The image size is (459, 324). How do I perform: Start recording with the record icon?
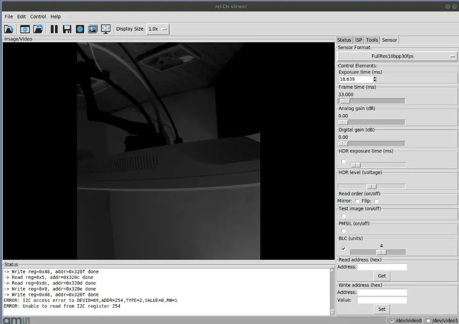click(x=80, y=29)
